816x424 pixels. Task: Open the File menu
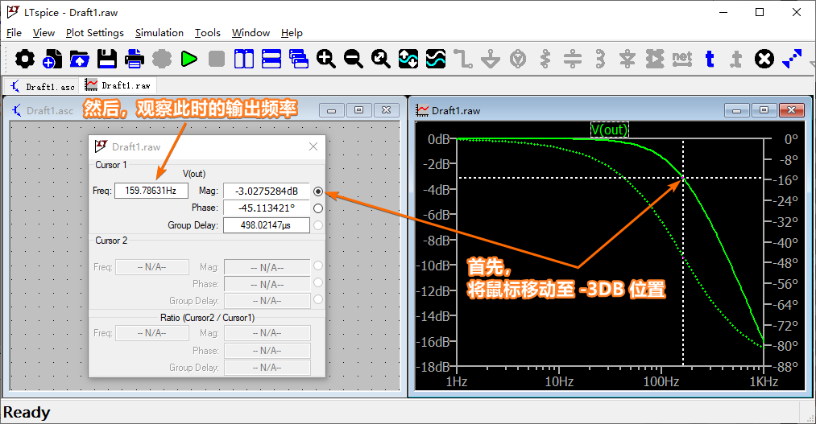(14, 33)
